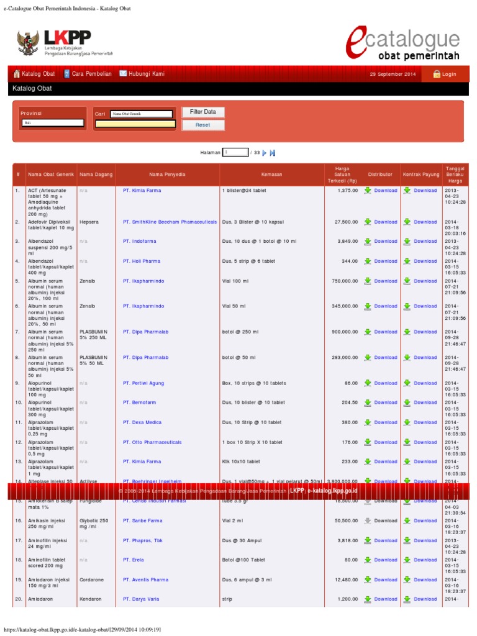Image resolution: width=477 pixels, height=636 pixels.
Task: Click Distributor download icon for PT. Pertiwi Agung row
Action: pyautogui.click(x=368, y=383)
